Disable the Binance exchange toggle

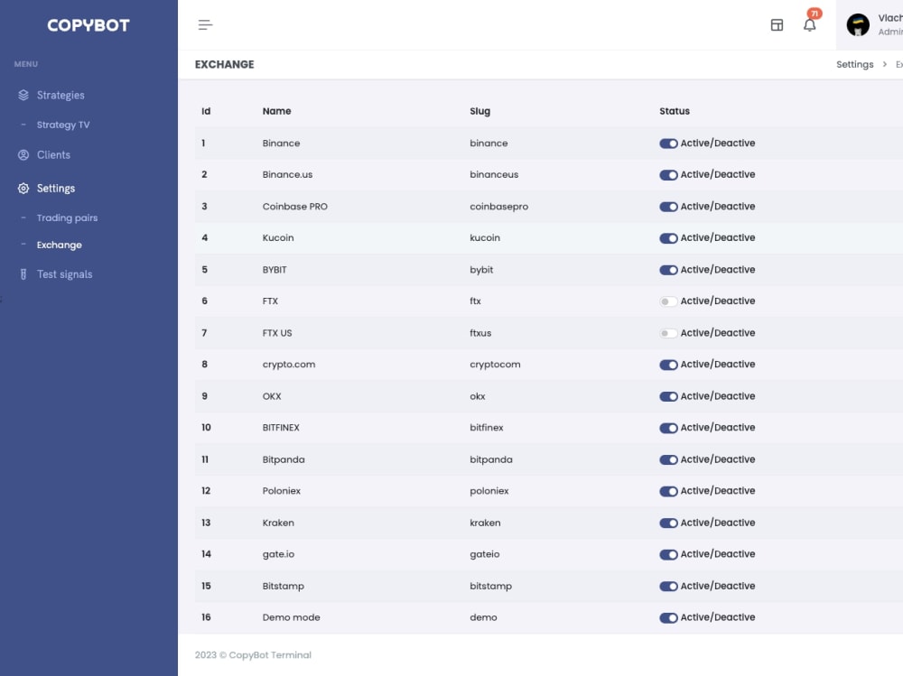pyautogui.click(x=668, y=143)
